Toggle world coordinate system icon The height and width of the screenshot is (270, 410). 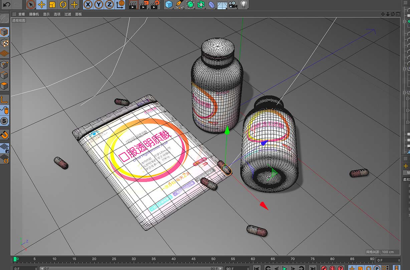(120, 4)
